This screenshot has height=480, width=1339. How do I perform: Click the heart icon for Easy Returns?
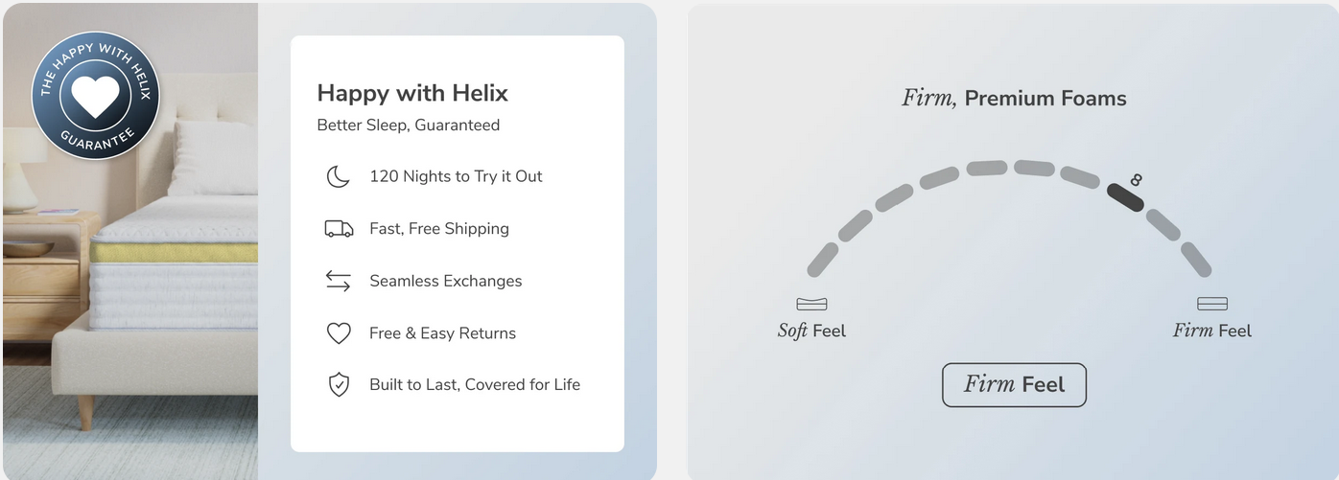(339, 333)
